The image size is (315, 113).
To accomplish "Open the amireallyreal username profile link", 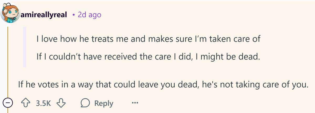I will coord(45,15).
